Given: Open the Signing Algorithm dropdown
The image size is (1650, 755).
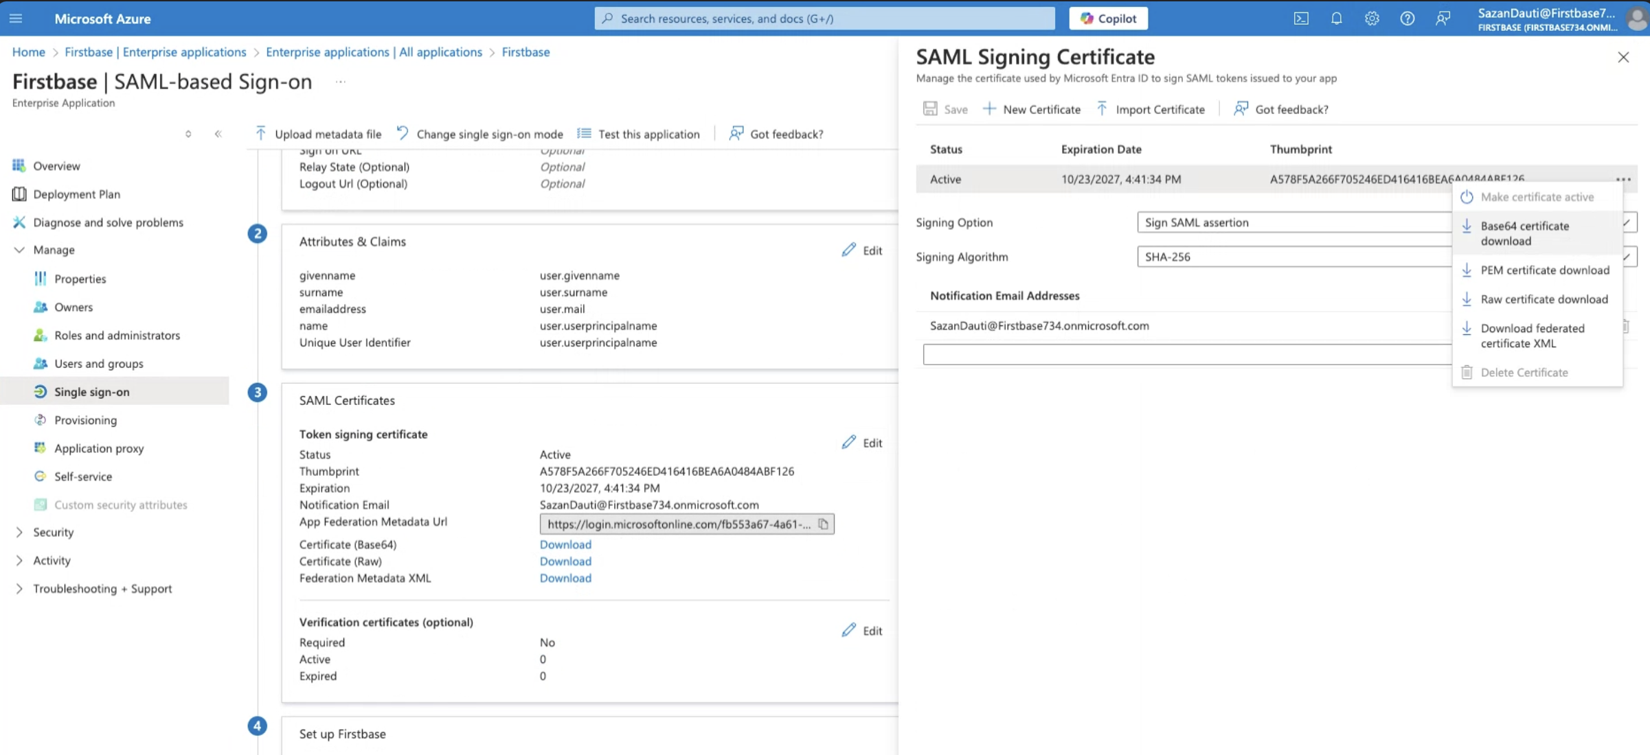Looking at the screenshot, I should (x=1387, y=257).
